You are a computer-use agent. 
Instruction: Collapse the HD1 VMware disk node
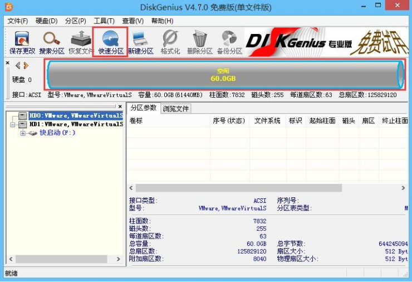click(13, 124)
